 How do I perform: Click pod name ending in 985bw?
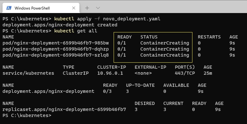(x=56, y=43)
